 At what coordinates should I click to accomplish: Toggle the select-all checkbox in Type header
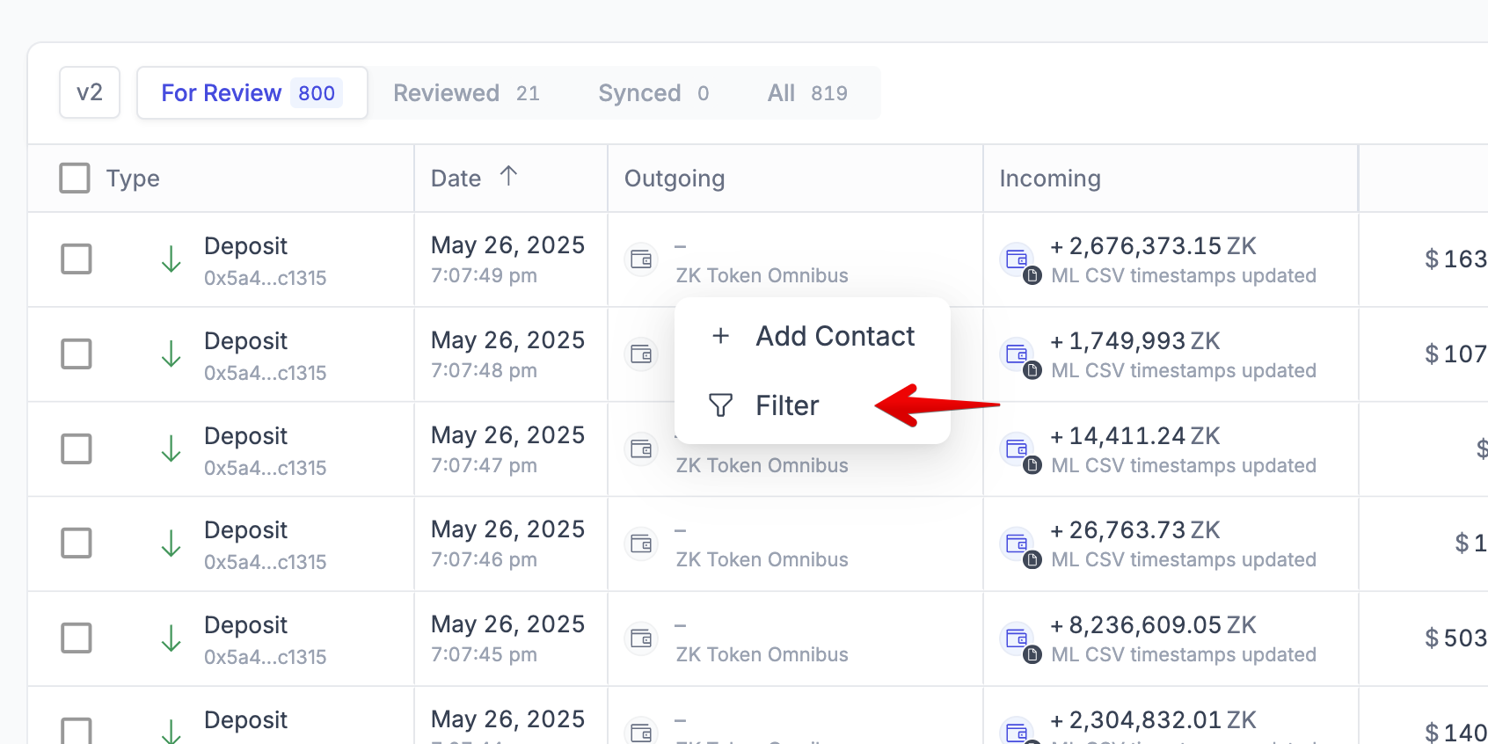click(x=75, y=178)
